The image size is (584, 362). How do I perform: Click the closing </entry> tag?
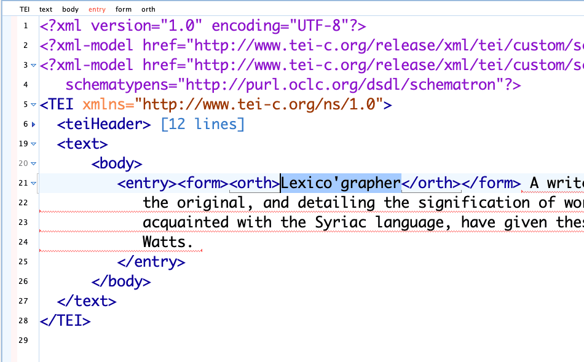pos(151,261)
